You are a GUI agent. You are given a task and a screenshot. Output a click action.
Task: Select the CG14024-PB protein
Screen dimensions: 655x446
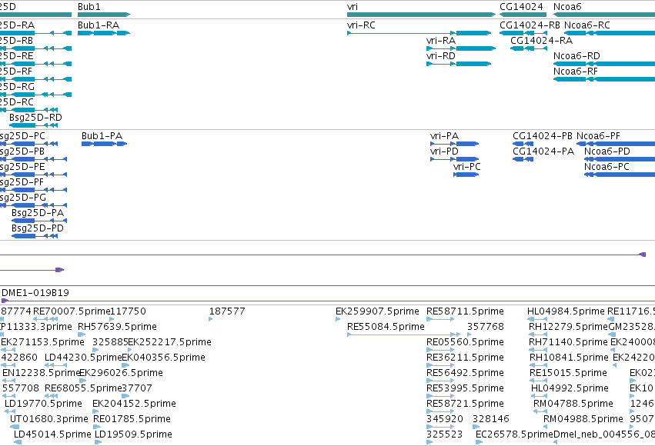[523, 144]
